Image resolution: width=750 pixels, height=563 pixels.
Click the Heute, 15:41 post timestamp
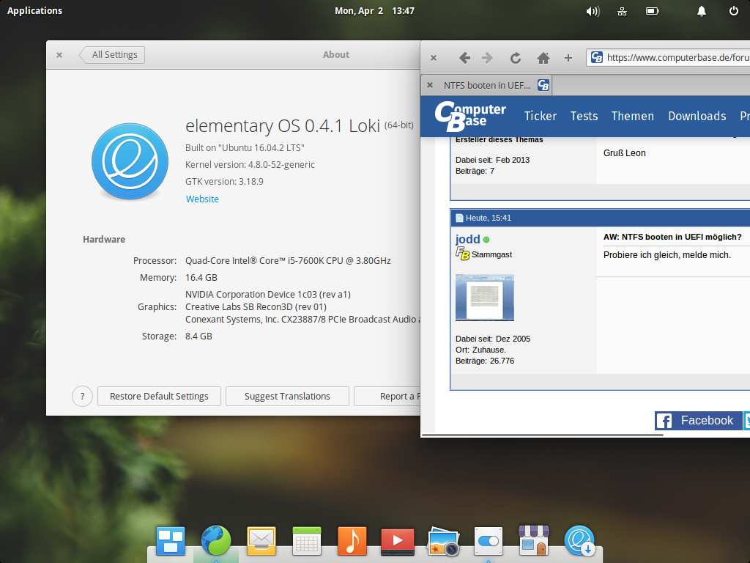[489, 218]
